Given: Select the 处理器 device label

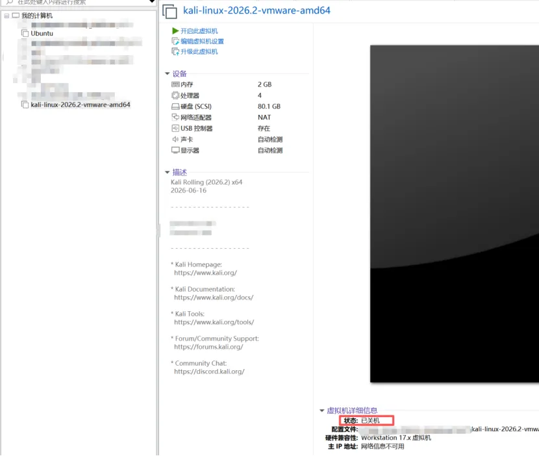Looking at the screenshot, I should (x=190, y=95).
